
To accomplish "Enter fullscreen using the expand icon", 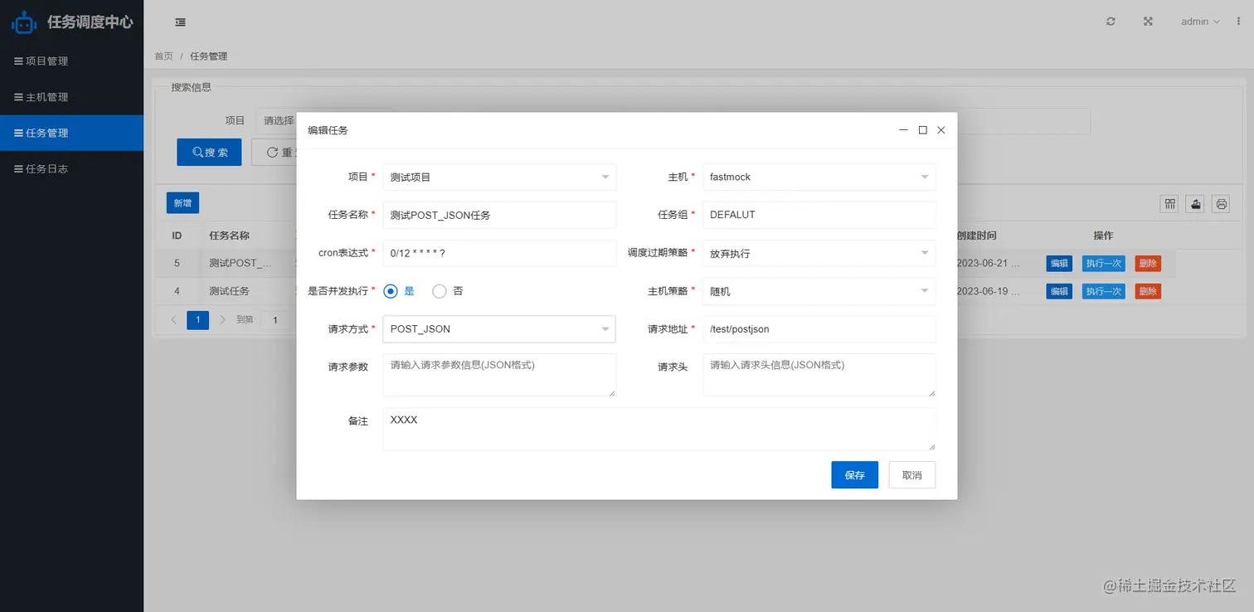I will [1147, 22].
